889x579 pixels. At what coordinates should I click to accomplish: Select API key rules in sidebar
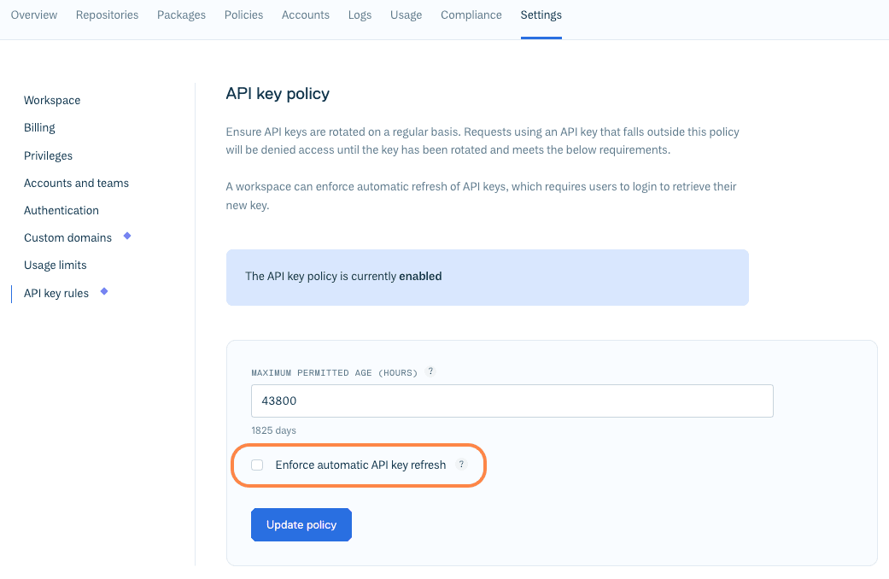tap(56, 293)
